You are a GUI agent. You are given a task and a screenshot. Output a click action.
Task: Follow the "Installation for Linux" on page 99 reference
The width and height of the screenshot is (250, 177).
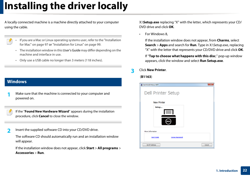click(77, 45)
